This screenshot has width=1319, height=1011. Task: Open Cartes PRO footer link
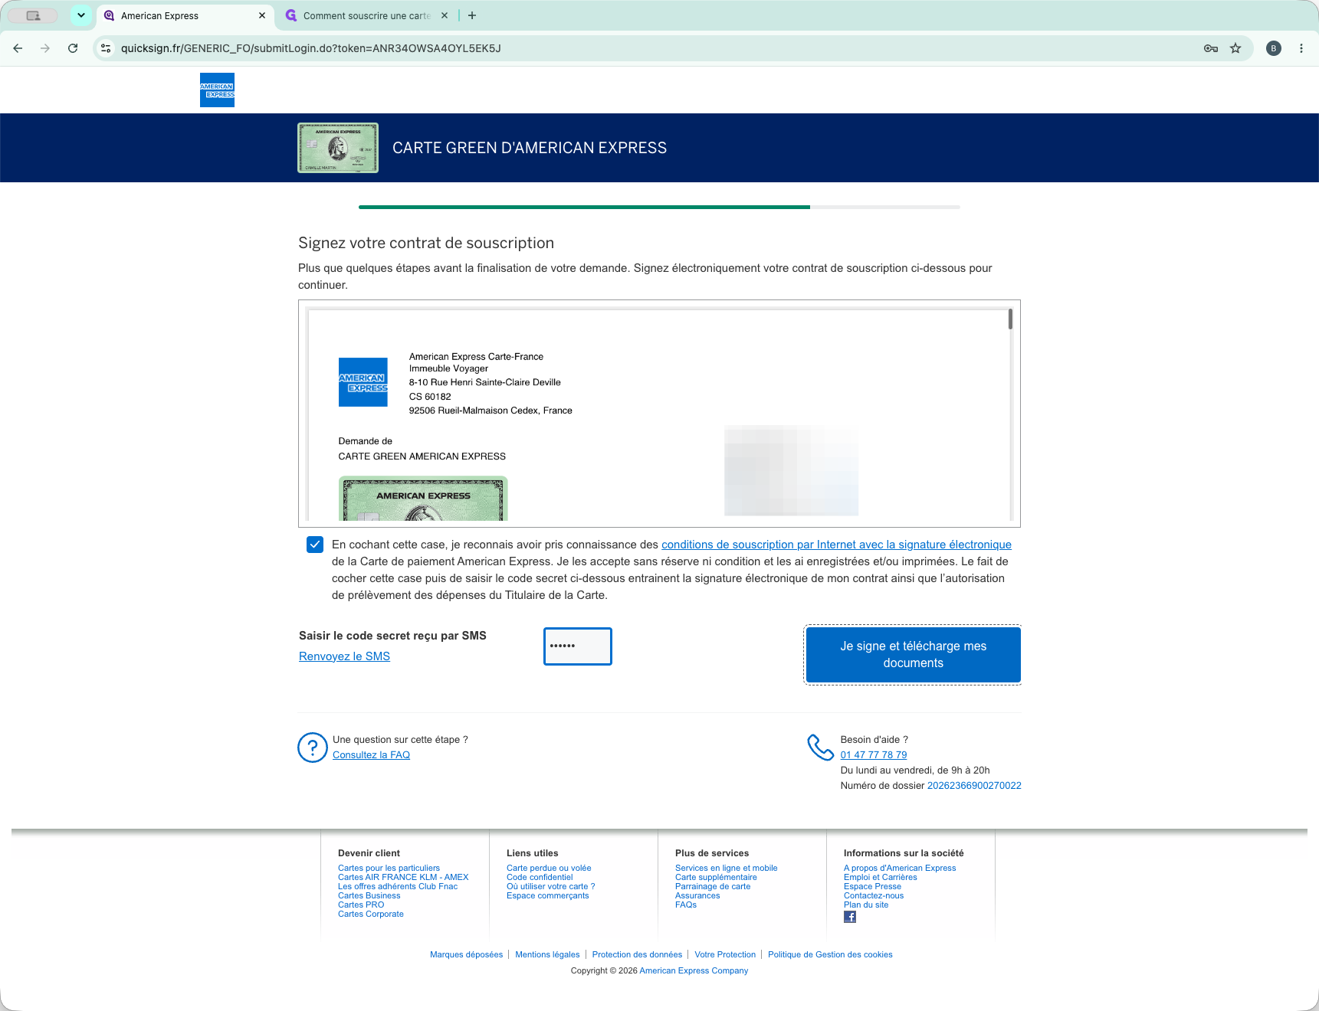tap(361, 905)
